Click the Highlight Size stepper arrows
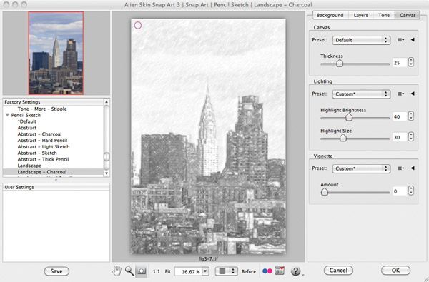This screenshot has height=282, width=429. (x=411, y=136)
